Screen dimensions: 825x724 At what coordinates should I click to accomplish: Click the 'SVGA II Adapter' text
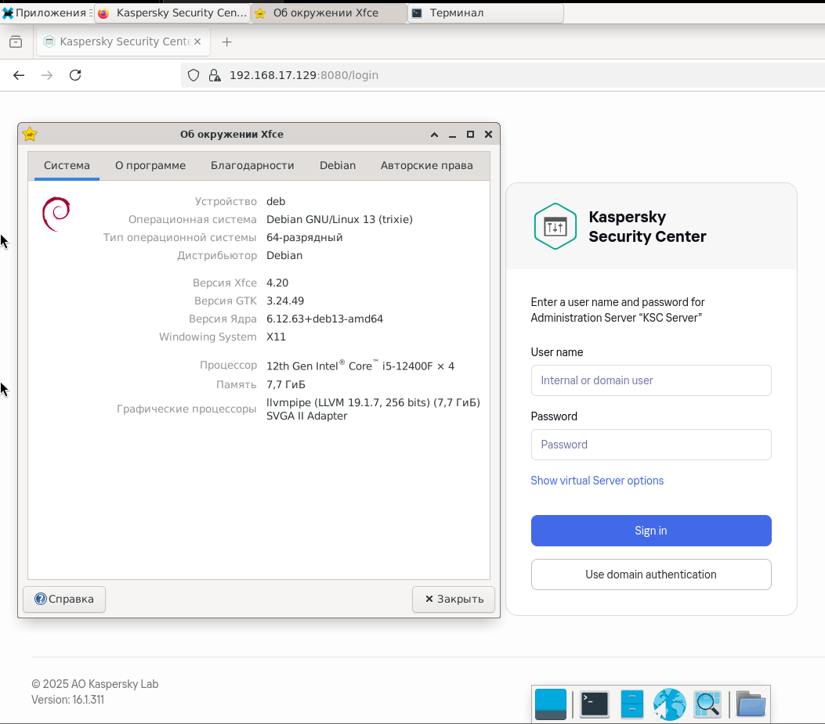307,416
